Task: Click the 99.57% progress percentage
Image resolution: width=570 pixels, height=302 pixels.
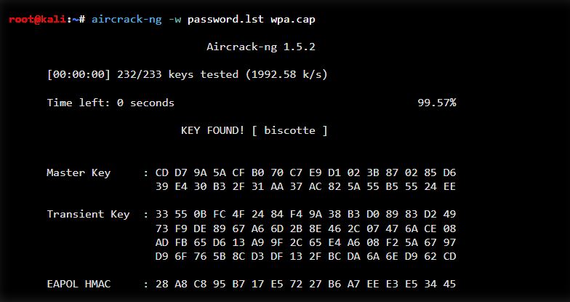Action: [x=436, y=103]
